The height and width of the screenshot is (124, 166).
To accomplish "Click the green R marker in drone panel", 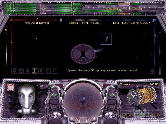I will tap(43, 9).
